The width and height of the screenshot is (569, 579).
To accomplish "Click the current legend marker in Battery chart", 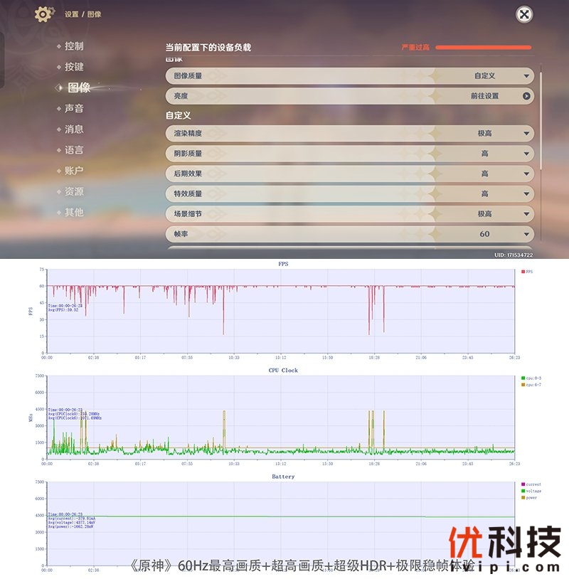I will click(x=523, y=484).
